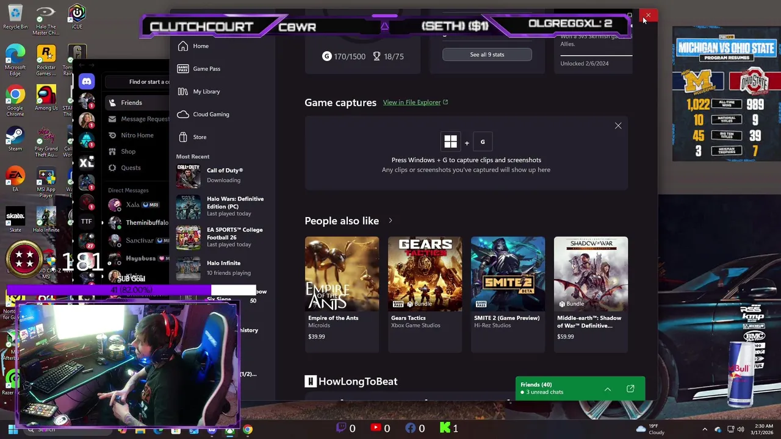Select Call of Duty in Most Recent
The width and height of the screenshot is (781, 439).
(223, 176)
